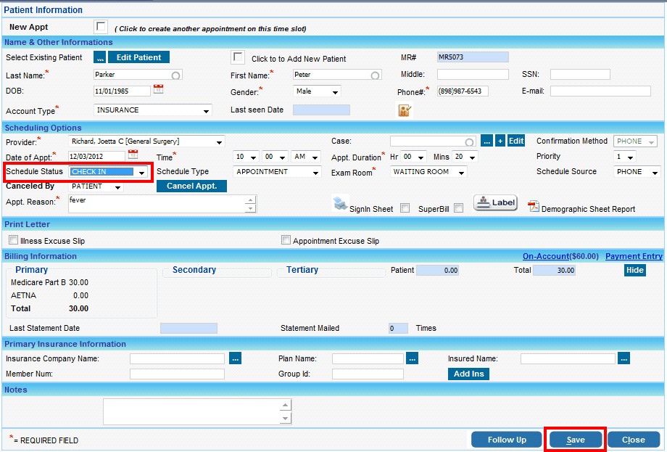Open the Schedule Status dropdown
The image size is (667, 452).
pyautogui.click(x=141, y=173)
